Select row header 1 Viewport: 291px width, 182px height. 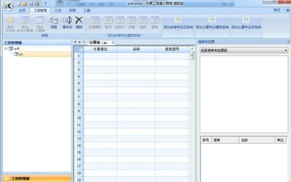click(x=79, y=56)
